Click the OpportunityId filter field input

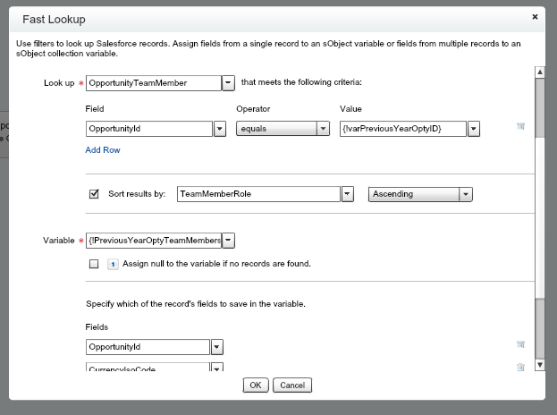[x=148, y=129]
